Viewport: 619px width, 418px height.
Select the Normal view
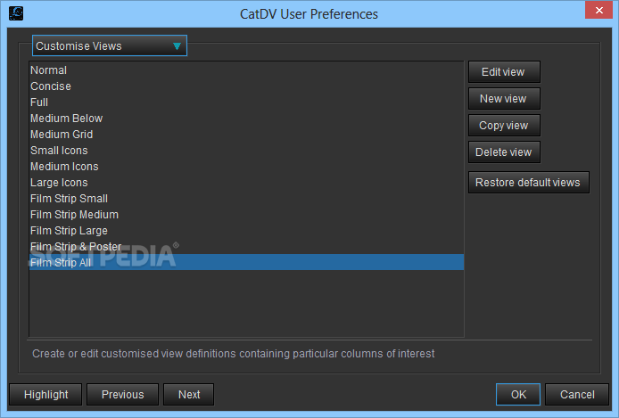point(246,70)
